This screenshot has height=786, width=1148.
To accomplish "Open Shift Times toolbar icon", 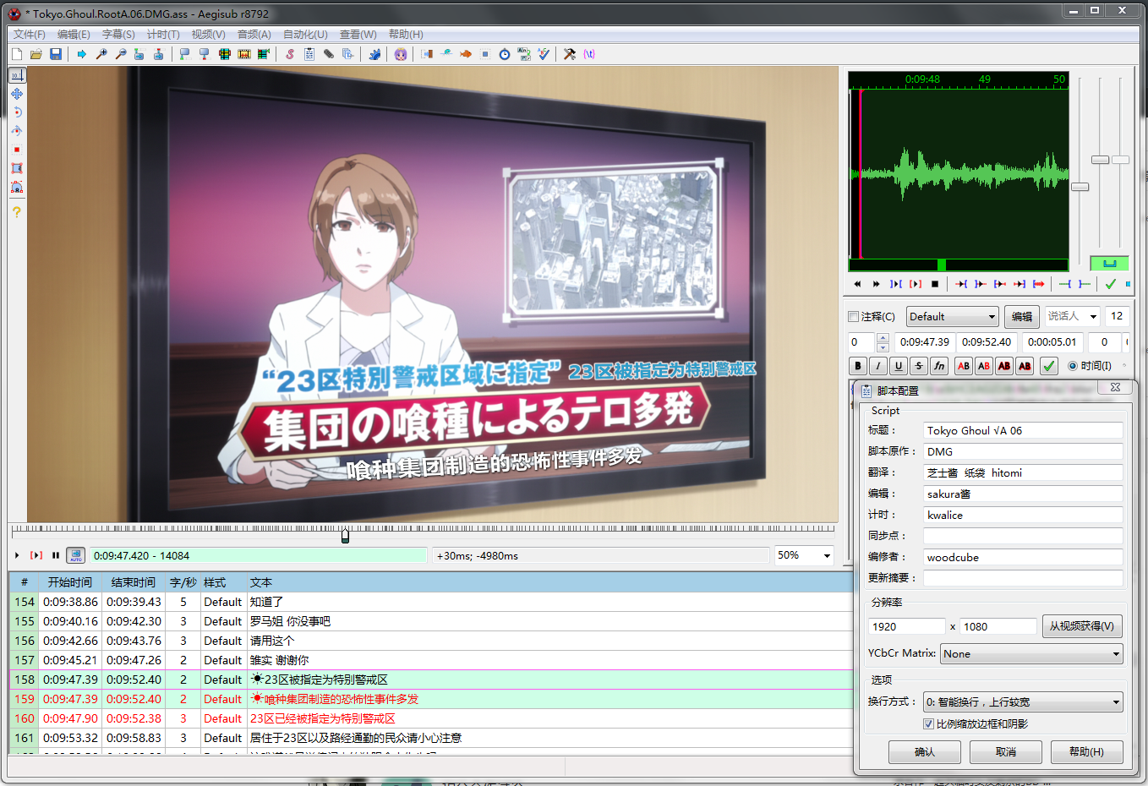I will click(427, 54).
